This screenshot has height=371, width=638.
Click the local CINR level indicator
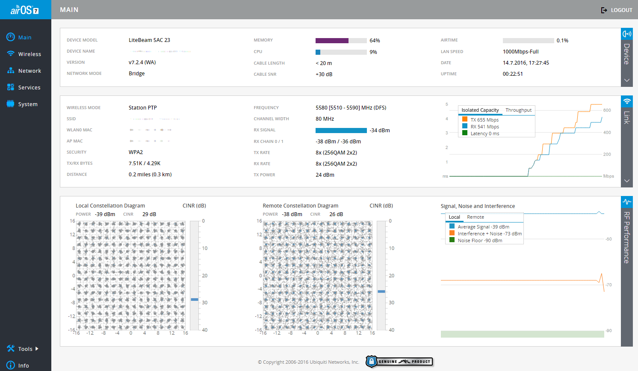tap(195, 300)
